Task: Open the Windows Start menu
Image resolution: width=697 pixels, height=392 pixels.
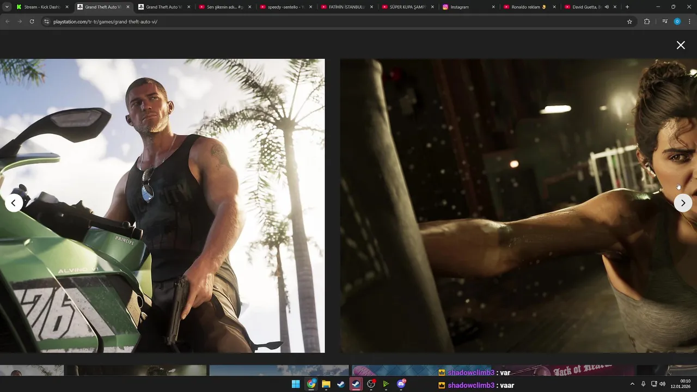Action: 296,384
